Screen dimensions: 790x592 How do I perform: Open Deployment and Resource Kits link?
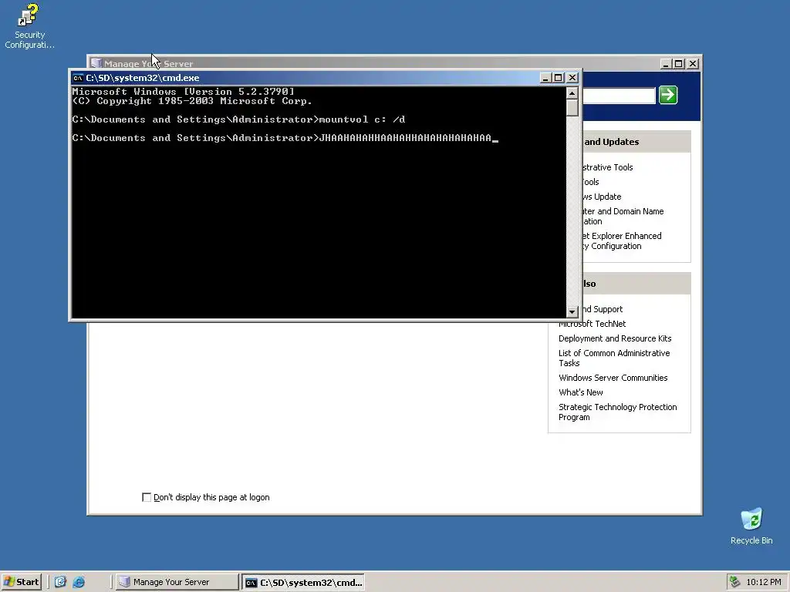click(x=615, y=338)
